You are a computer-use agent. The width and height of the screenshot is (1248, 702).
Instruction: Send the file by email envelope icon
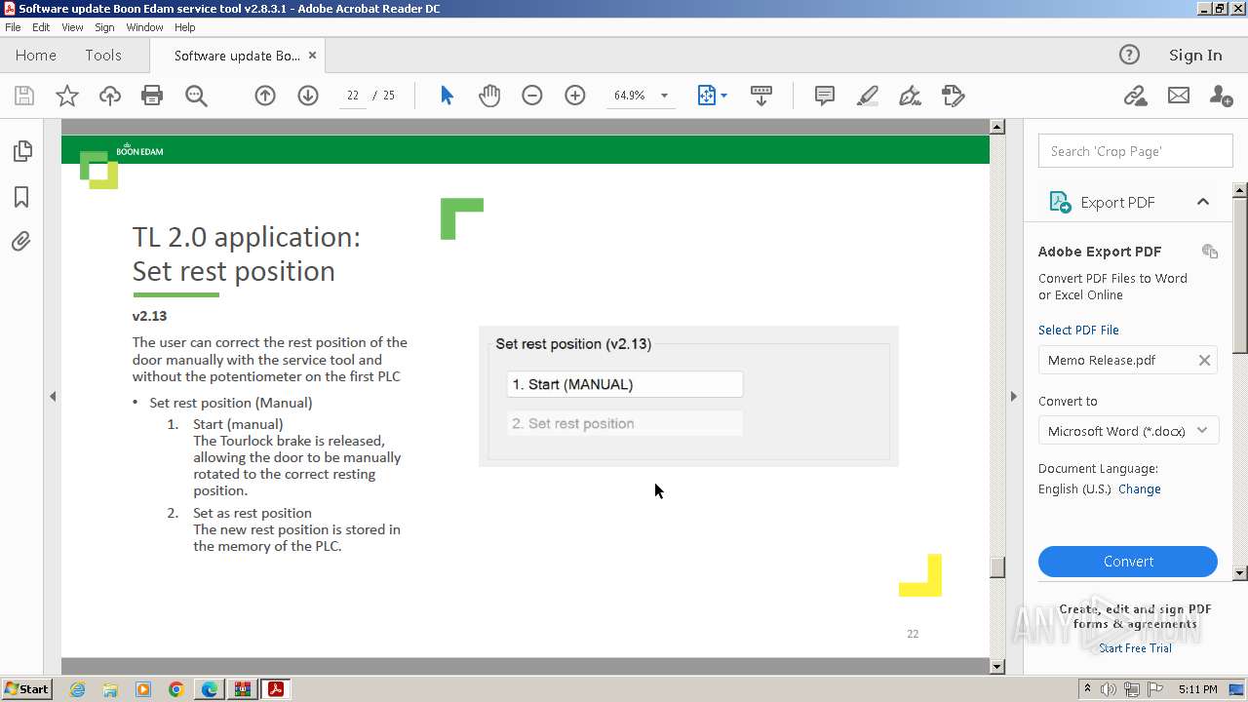click(x=1179, y=96)
